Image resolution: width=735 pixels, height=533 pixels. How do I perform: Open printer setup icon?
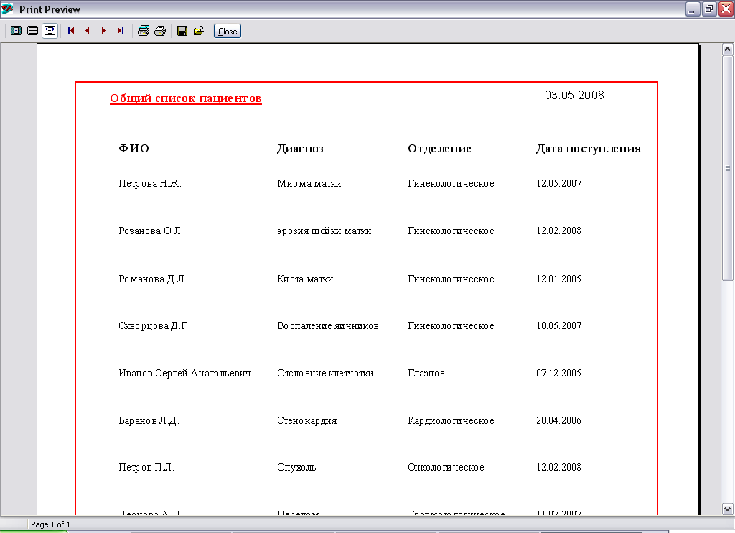tap(144, 31)
